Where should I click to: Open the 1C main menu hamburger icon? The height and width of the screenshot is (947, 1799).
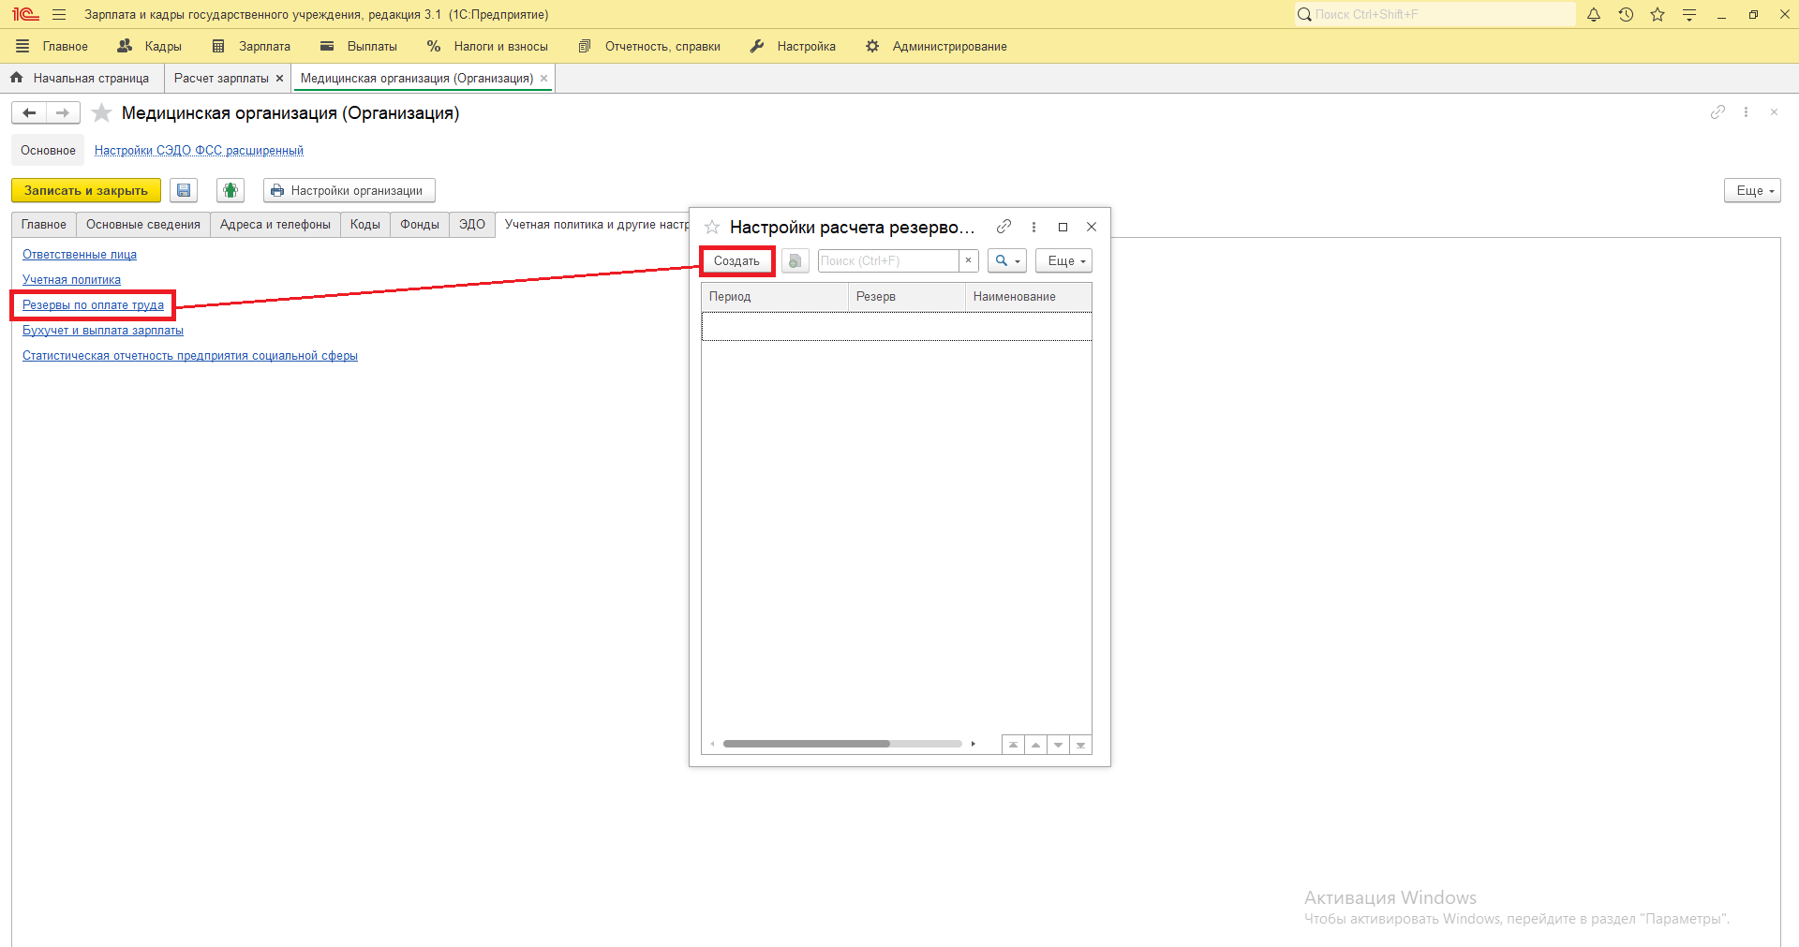point(59,15)
